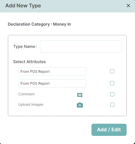Tick the first From POS Report checkbox
135x144 pixels.
click(x=112, y=71)
